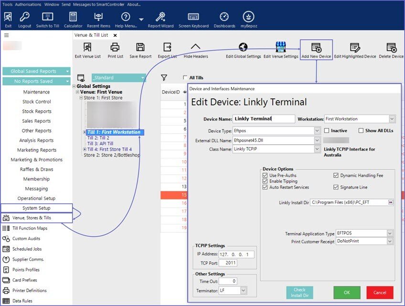Image resolution: width=405 pixels, height=306 pixels.
Task: Expand the Terminal Application Type dropdown
Action: tap(390, 233)
